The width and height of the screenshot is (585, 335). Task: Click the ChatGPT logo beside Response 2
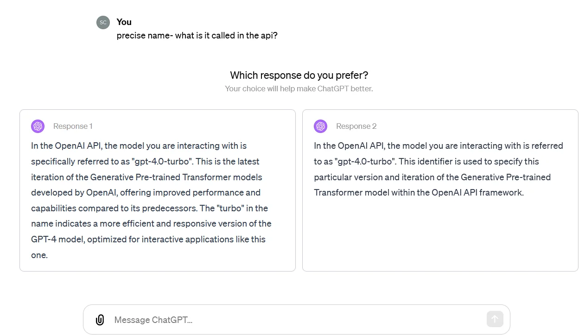[320, 126]
